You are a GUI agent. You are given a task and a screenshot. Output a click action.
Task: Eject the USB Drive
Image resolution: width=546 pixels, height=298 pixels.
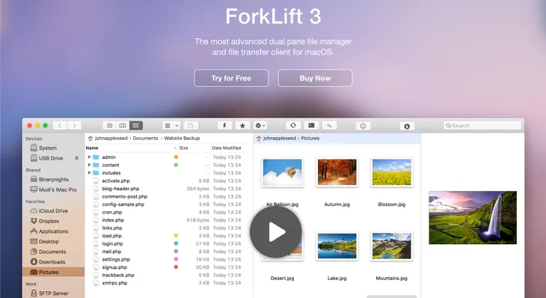coord(76,158)
